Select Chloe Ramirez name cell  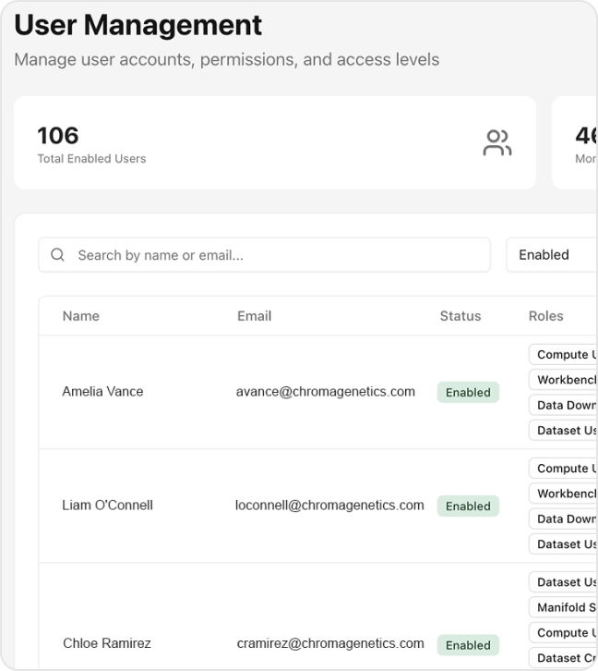click(x=107, y=643)
